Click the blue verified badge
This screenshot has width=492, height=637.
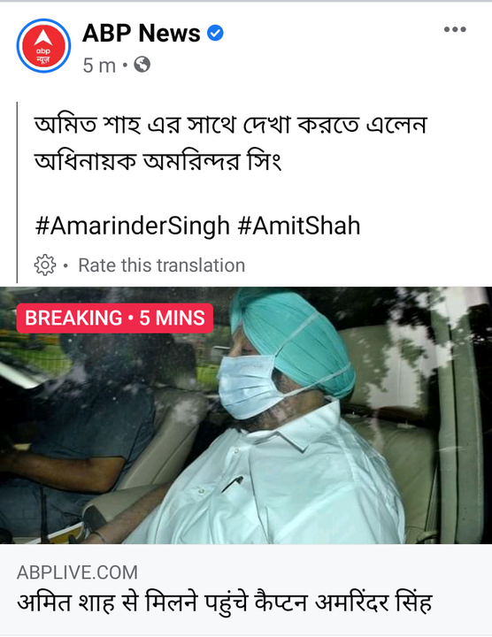[x=215, y=33]
